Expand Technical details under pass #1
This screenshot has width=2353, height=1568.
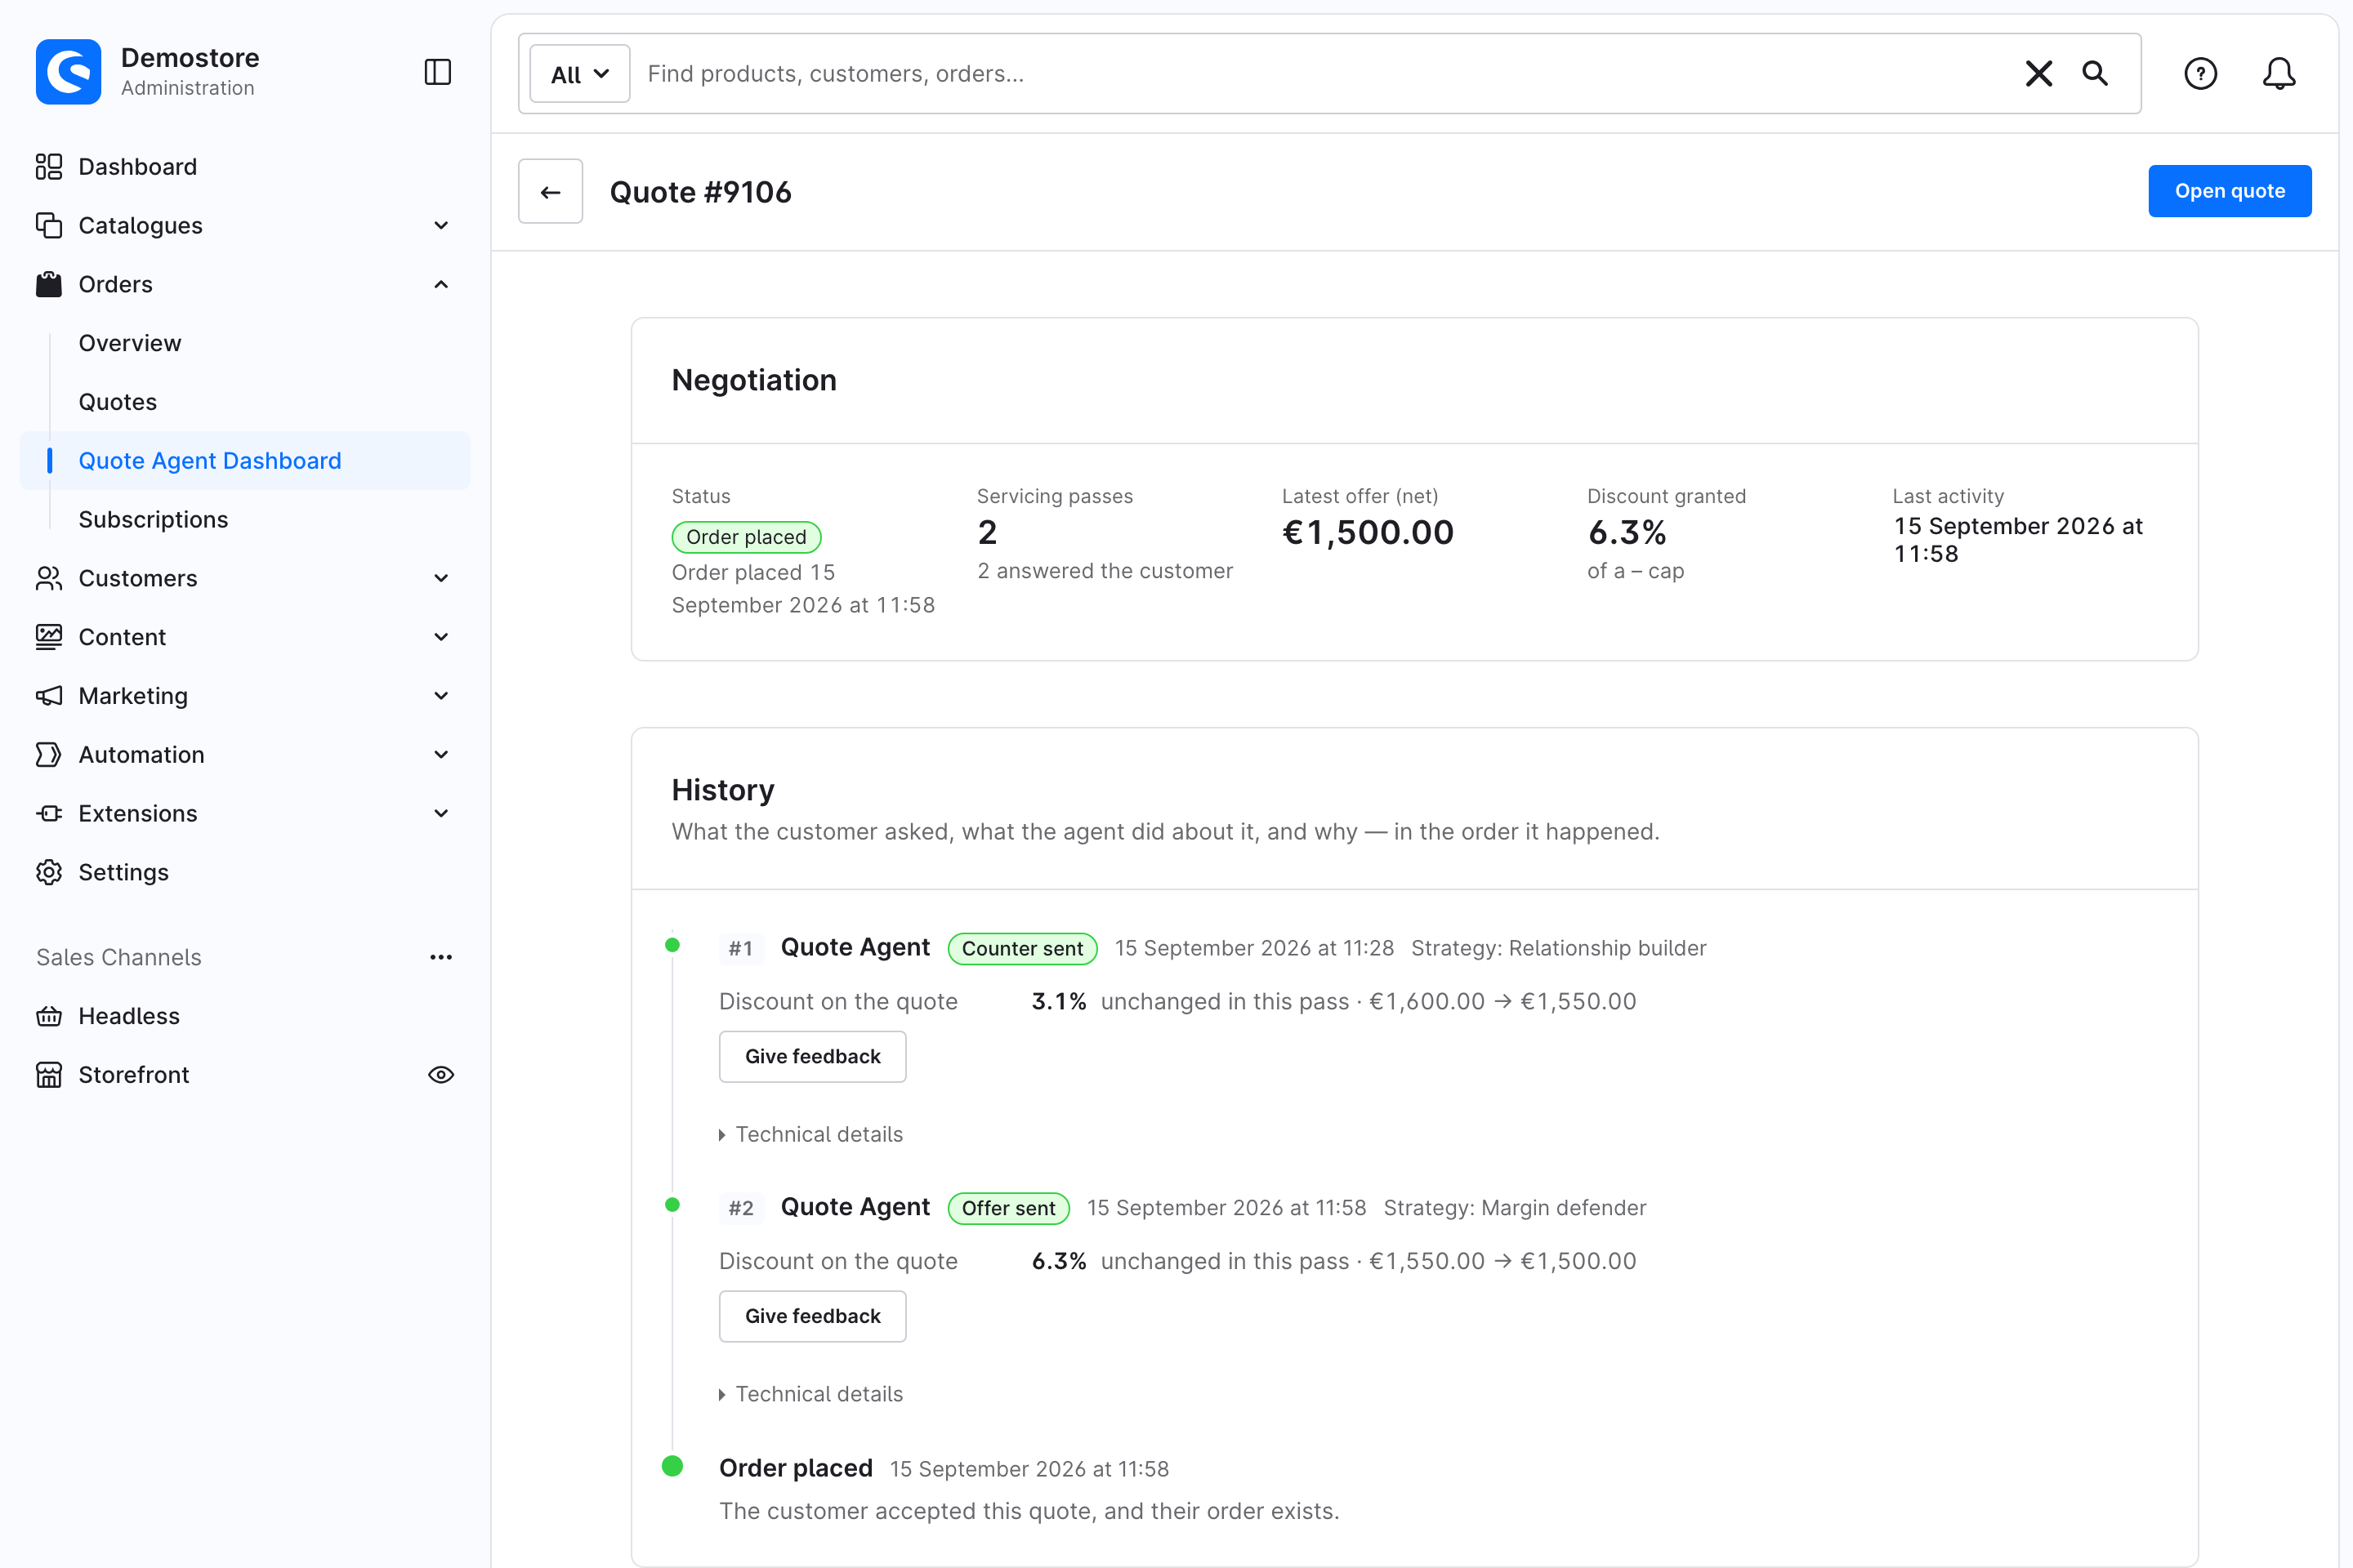[x=811, y=1134]
